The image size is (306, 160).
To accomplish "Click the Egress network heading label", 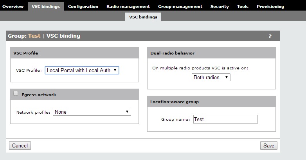I will 39,95.
